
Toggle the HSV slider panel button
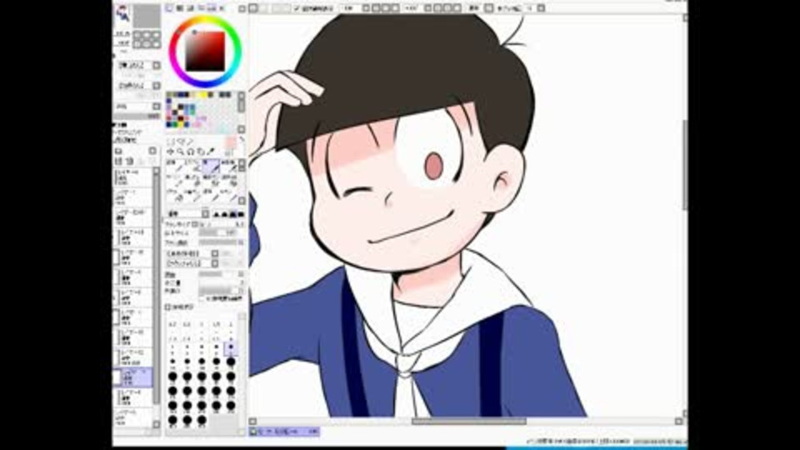coord(190,8)
